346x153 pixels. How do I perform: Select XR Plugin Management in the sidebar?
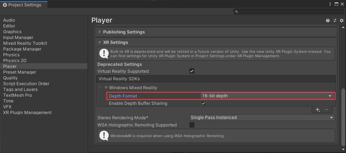(x=27, y=113)
